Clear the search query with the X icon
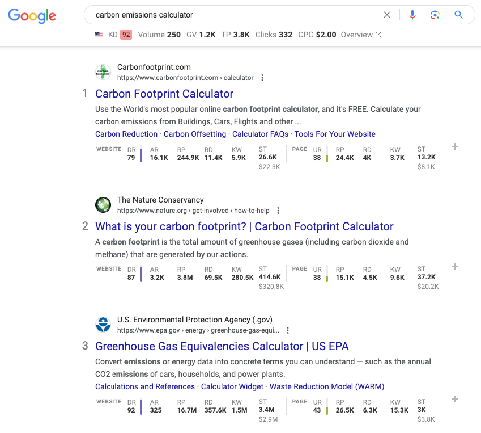This screenshot has width=481, height=433. click(387, 15)
